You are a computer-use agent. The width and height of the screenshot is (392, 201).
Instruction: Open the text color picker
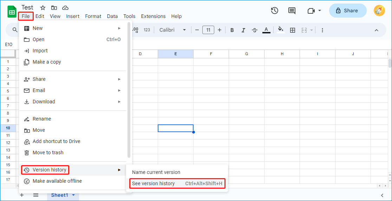coord(266,30)
